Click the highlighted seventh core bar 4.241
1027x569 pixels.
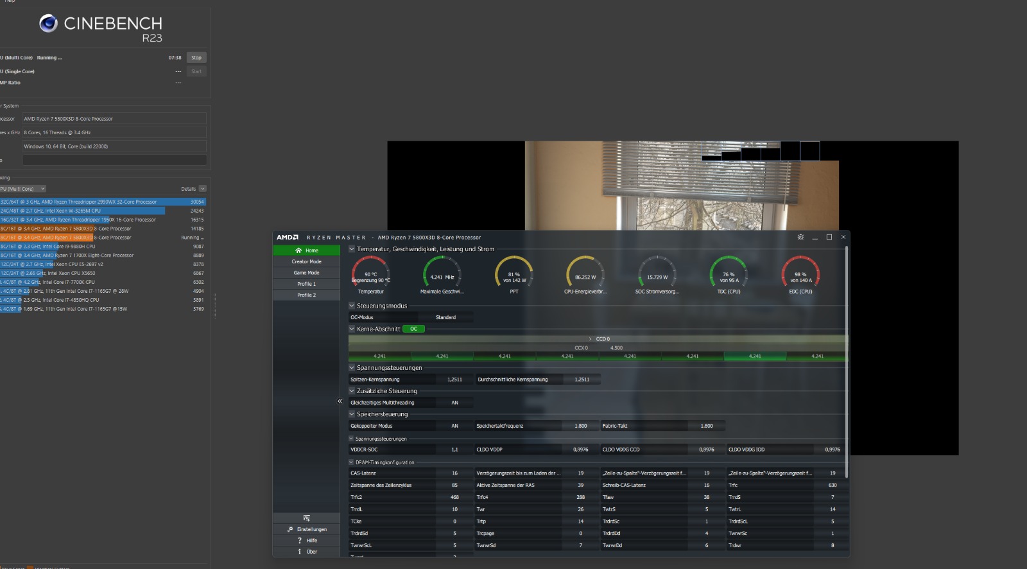pyautogui.click(x=755, y=356)
